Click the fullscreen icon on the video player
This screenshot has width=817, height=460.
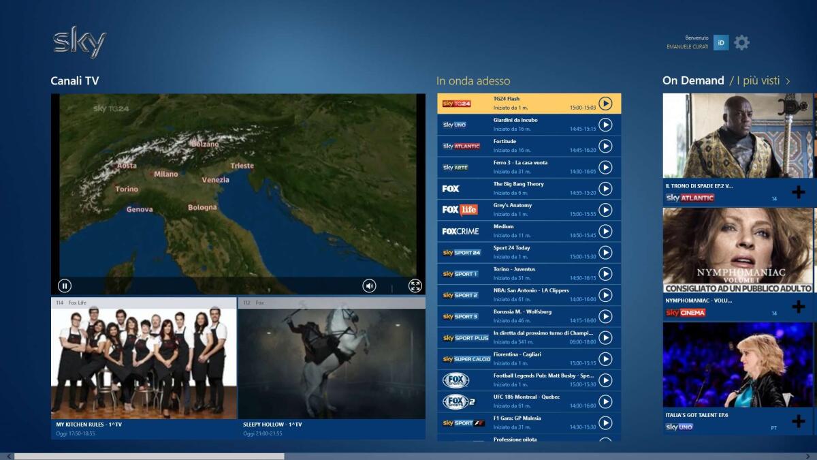click(x=413, y=286)
